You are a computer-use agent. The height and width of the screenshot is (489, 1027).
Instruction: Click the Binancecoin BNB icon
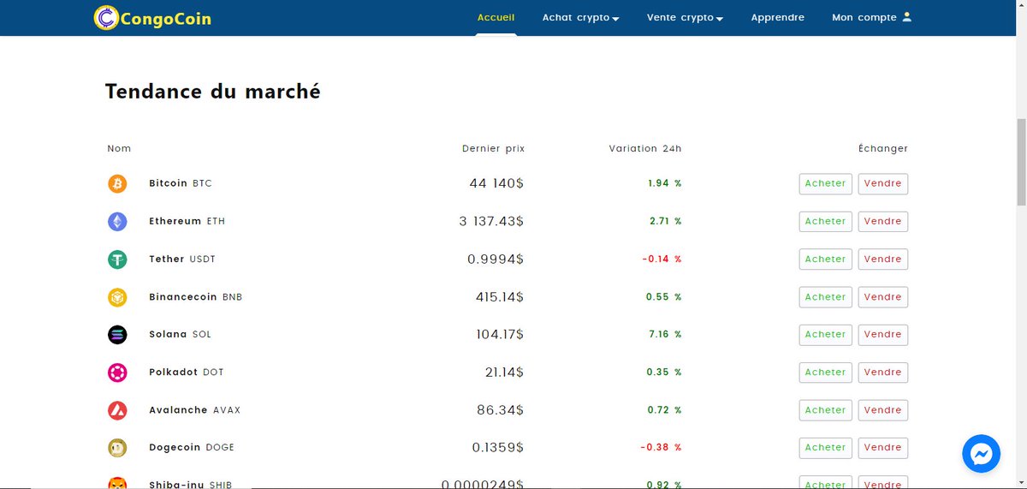(x=117, y=297)
